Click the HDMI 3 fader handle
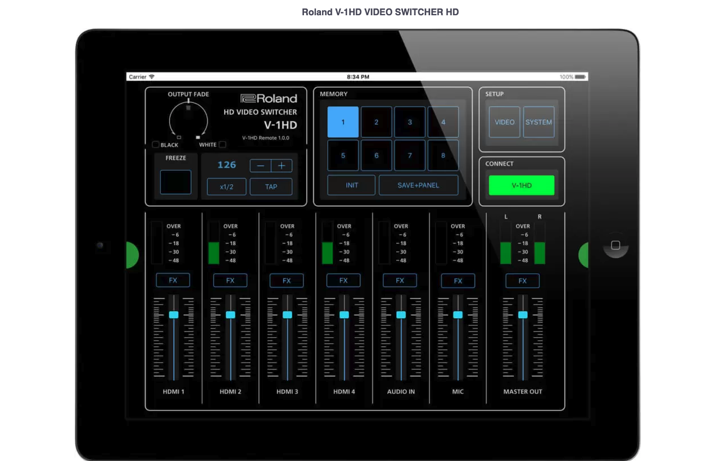Viewport: 720px width, 461px height. (288, 315)
